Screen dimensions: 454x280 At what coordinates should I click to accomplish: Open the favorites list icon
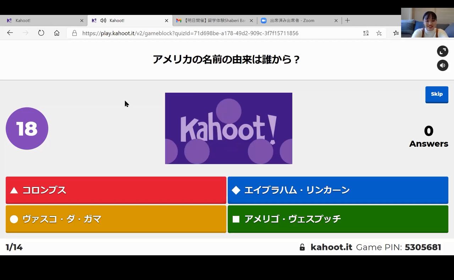[396, 33]
